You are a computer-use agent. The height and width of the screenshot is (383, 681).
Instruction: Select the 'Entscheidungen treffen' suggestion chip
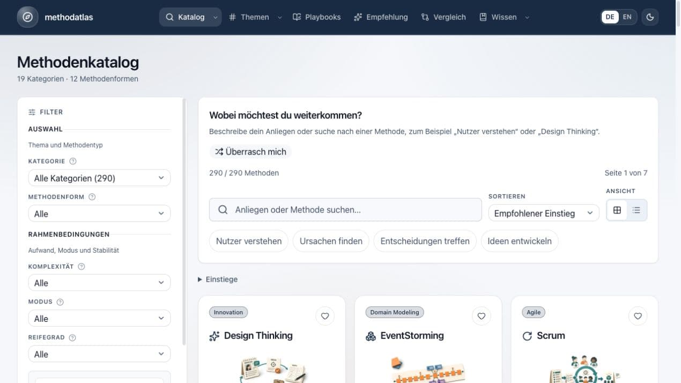[425, 241]
